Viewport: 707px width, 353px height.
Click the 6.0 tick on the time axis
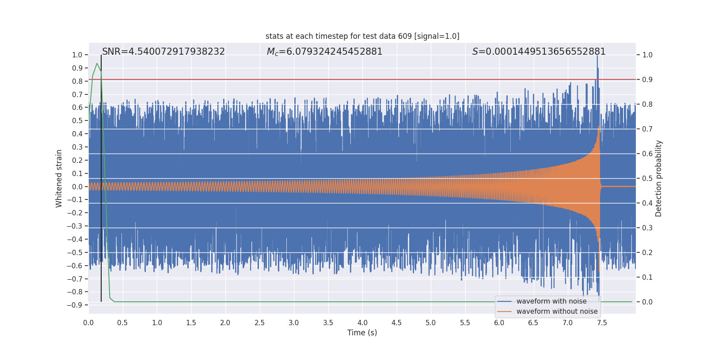pyautogui.click(x=499, y=323)
